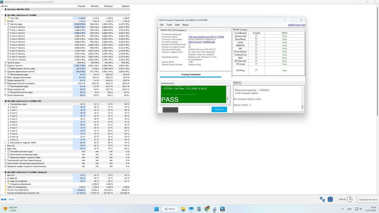Collapse Температуры ядер group
The image size is (379, 213).
coord(5,104)
